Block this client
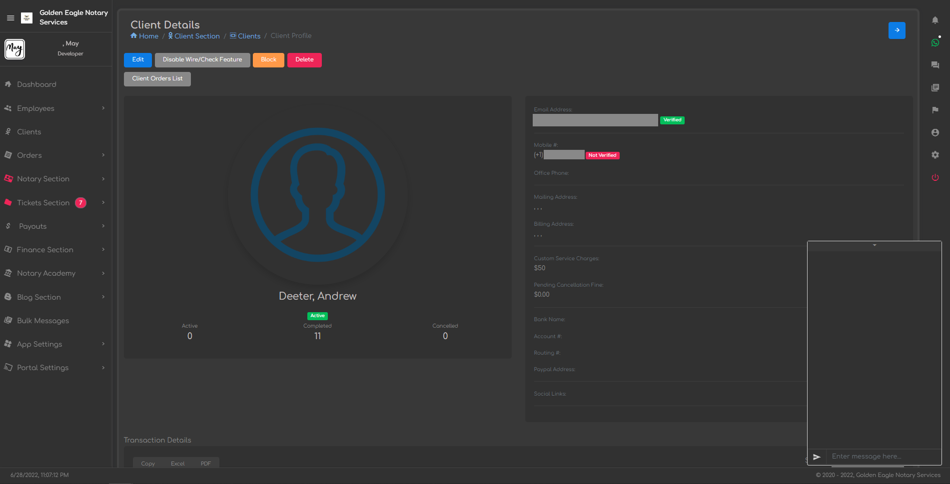The height and width of the screenshot is (484, 950). tap(268, 60)
